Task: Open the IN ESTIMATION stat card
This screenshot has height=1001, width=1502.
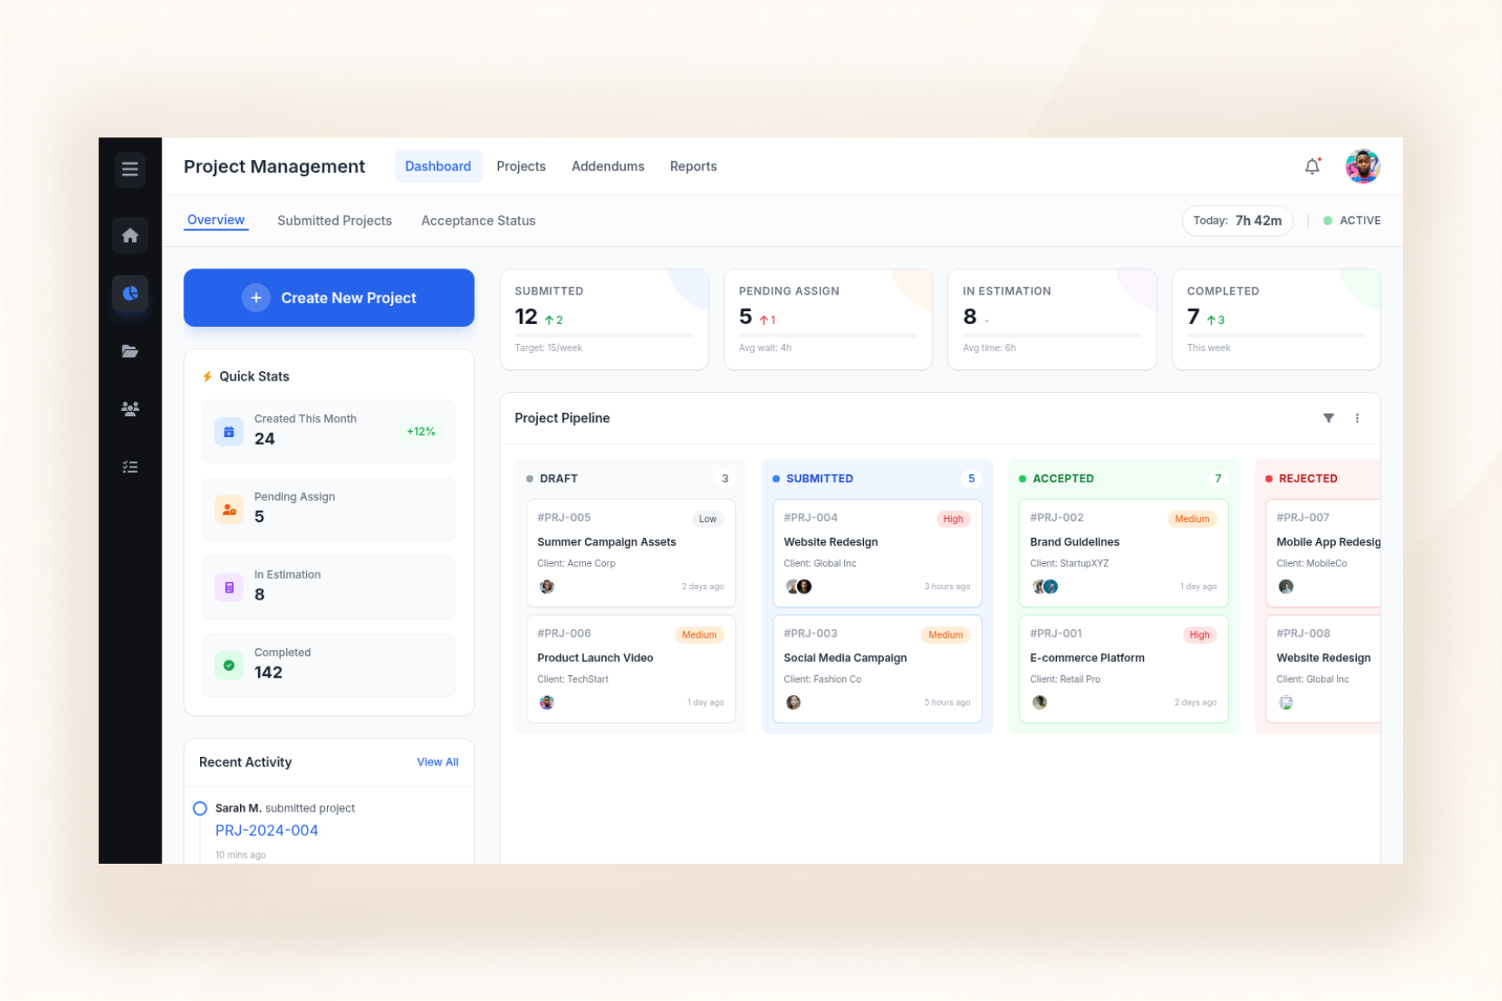Action: tap(1053, 320)
